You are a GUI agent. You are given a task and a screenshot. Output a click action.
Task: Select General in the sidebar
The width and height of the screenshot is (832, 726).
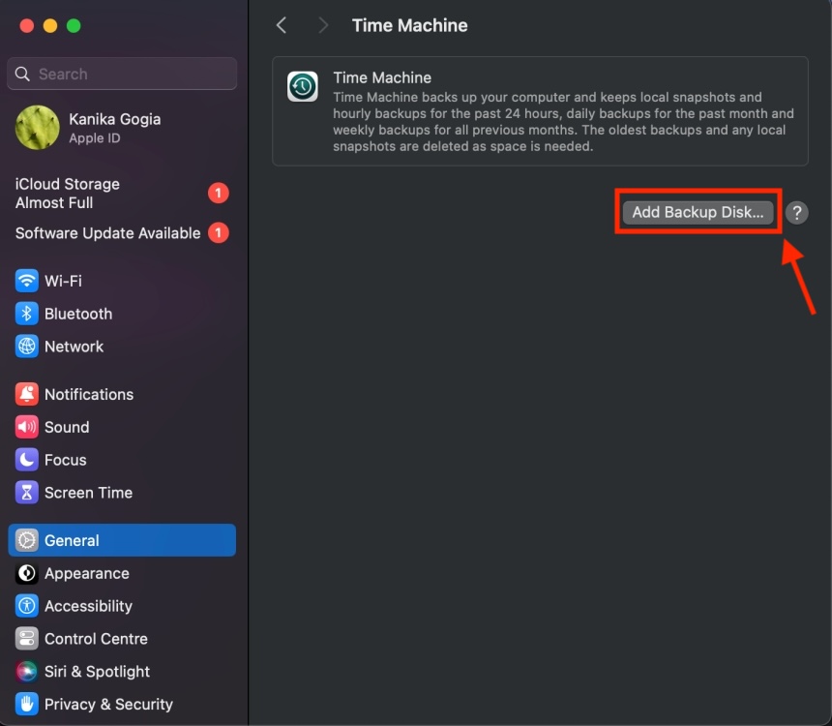122,540
